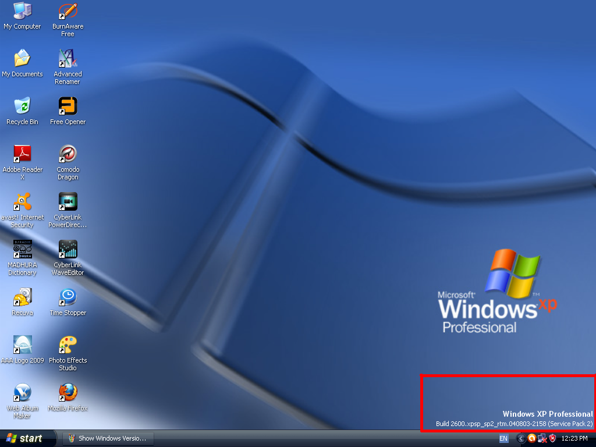
Task: Start Advanced Renamer
Action: point(68,61)
